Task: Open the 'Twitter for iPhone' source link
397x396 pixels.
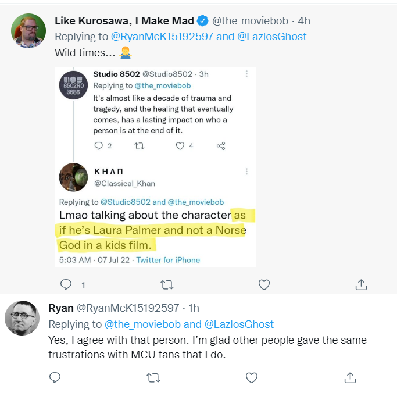Action: point(168,260)
